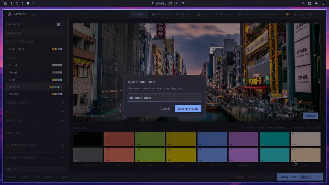Click Save and Apply in dialog
This screenshot has width=329, height=185.
coord(188,109)
